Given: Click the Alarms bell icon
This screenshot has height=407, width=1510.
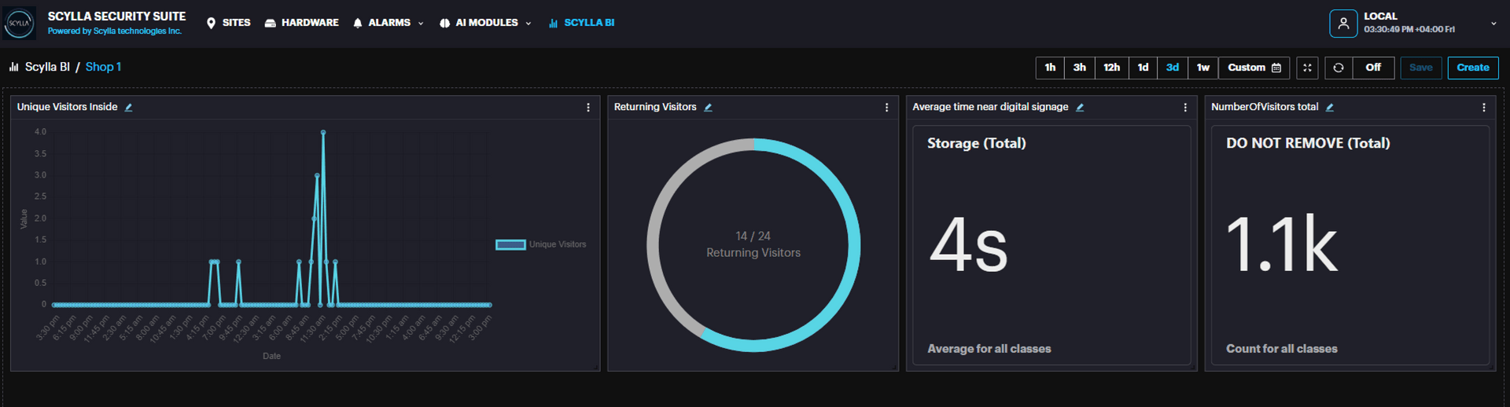Looking at the screenshot, I should [x=358, y=24].
